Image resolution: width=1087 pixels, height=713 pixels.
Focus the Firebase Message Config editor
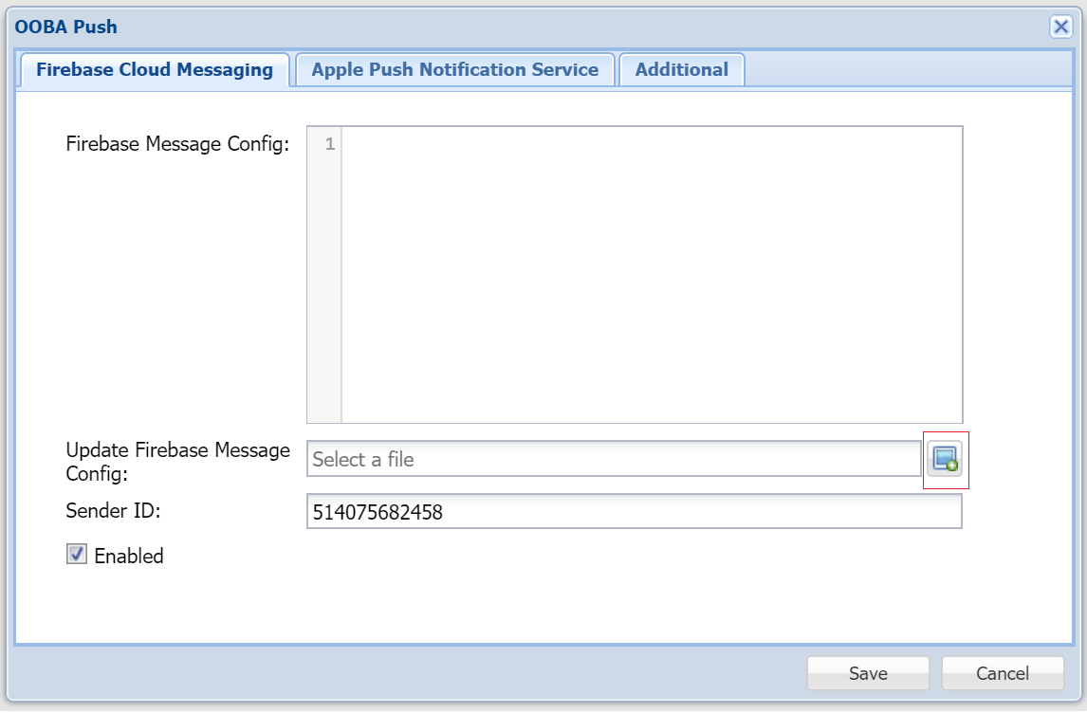coord(651,274)
